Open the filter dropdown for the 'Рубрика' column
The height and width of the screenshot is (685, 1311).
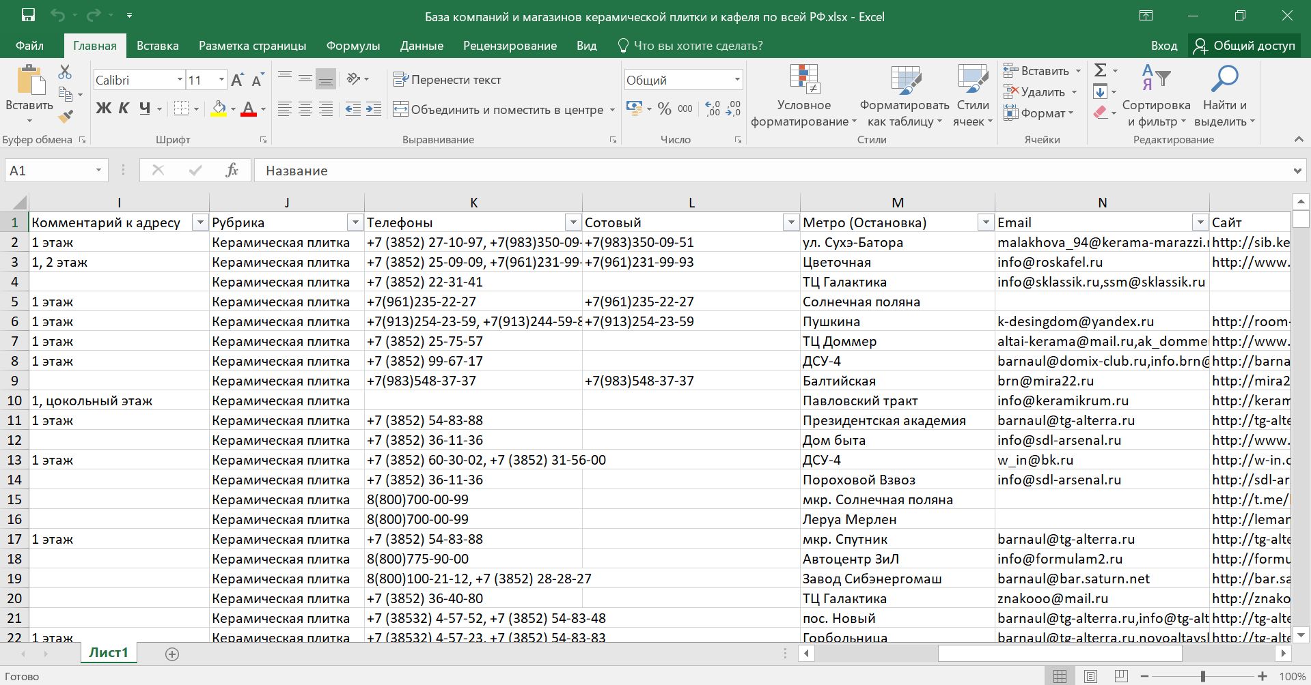pos(355,222)
